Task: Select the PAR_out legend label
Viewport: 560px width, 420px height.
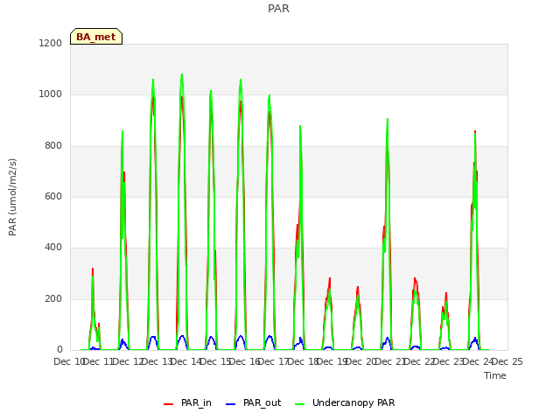Action: [262, 402]
